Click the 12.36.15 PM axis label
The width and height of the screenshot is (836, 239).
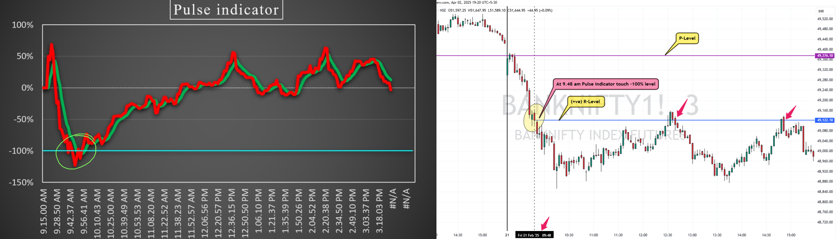(231, 211)
